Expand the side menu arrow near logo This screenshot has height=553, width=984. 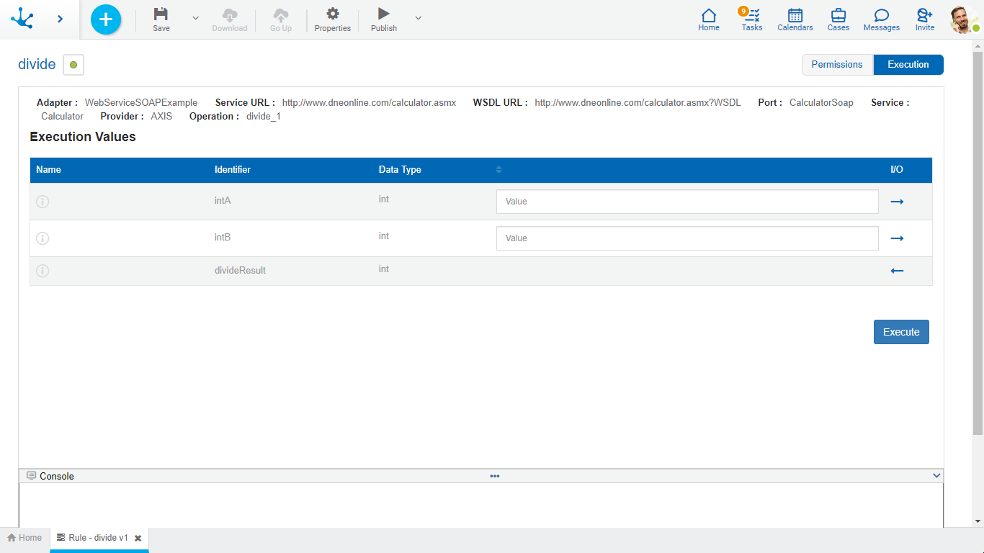[60, 19]
